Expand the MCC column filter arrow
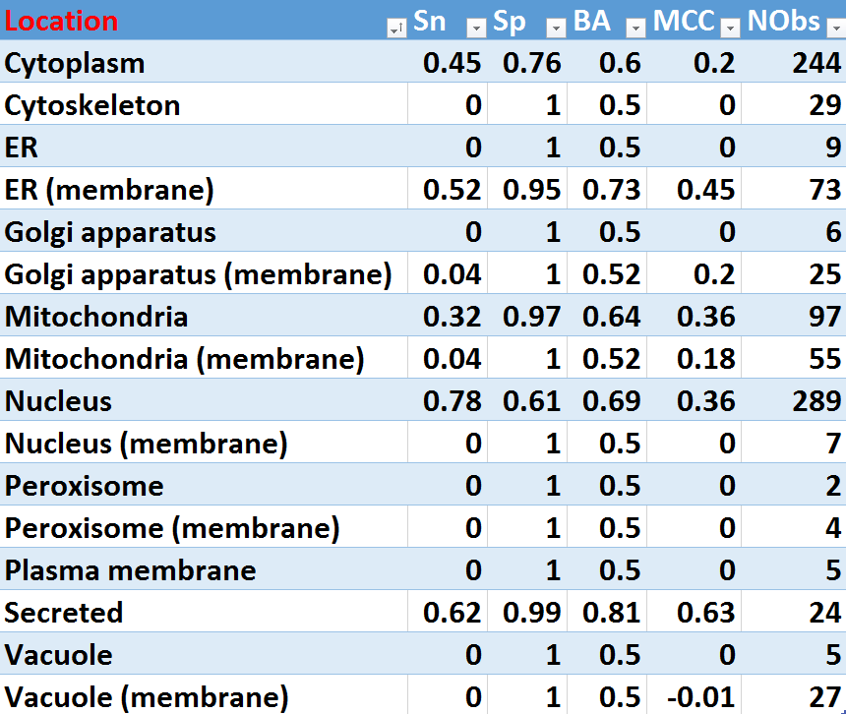This screenshot has width=846, height=714. point(730,29)
